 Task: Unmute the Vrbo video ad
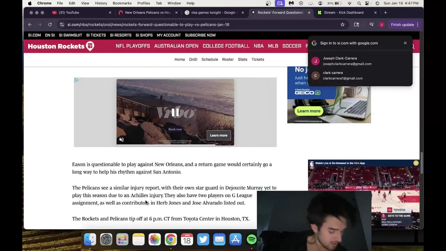(121, 139)
